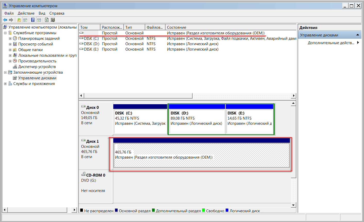Toggle the console tree visibility icon
The image size is (364, 222).
coord(25,20)
